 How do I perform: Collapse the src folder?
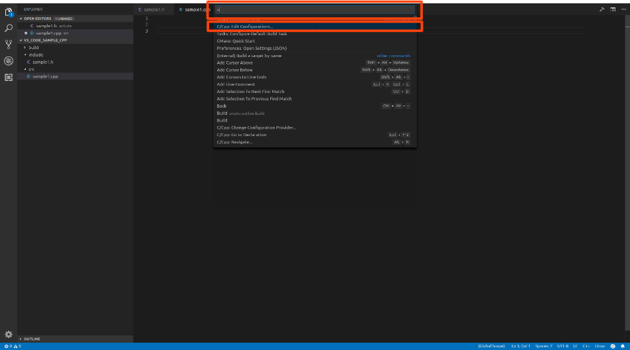tap(25, 69)
